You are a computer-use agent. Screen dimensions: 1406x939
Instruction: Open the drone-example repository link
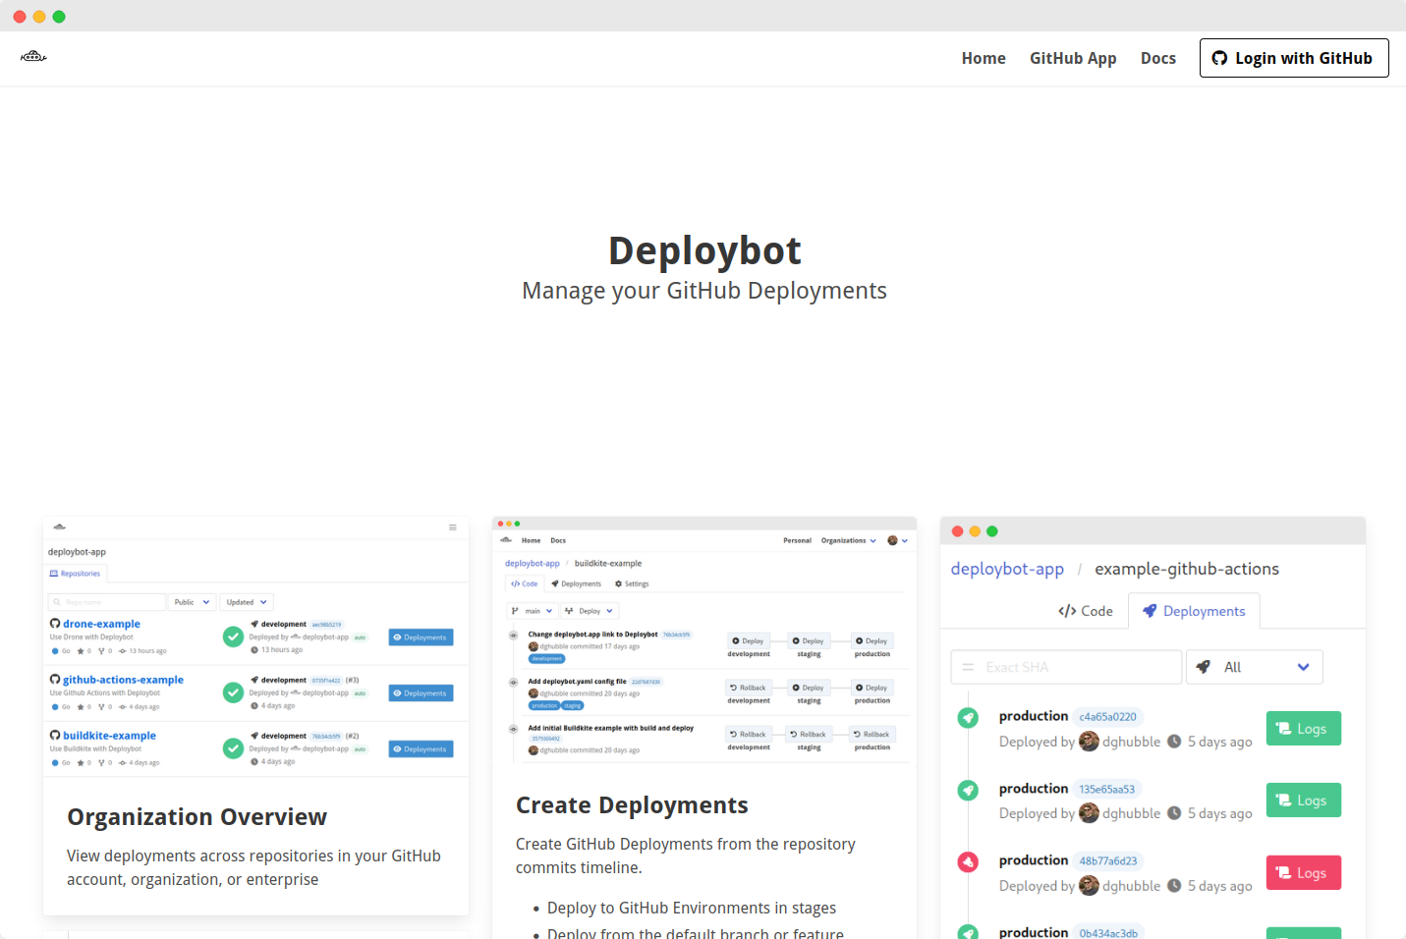click(x=101, y=624)
